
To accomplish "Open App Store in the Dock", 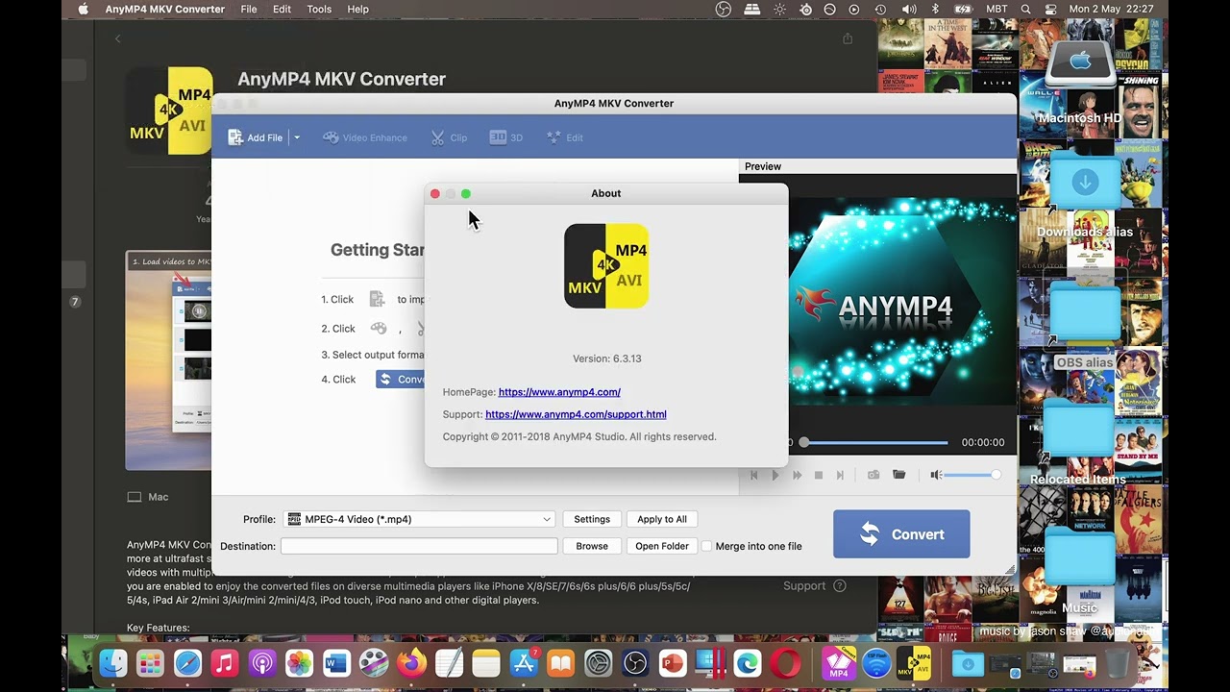I will click(x=524, y=663).
